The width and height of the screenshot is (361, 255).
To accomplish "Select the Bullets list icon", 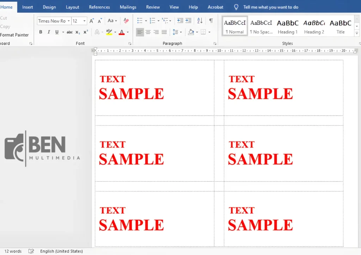I will click(140, 21).
